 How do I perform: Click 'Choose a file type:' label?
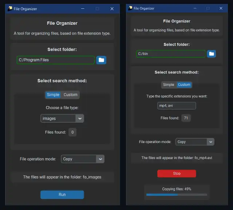pos(62,108)
